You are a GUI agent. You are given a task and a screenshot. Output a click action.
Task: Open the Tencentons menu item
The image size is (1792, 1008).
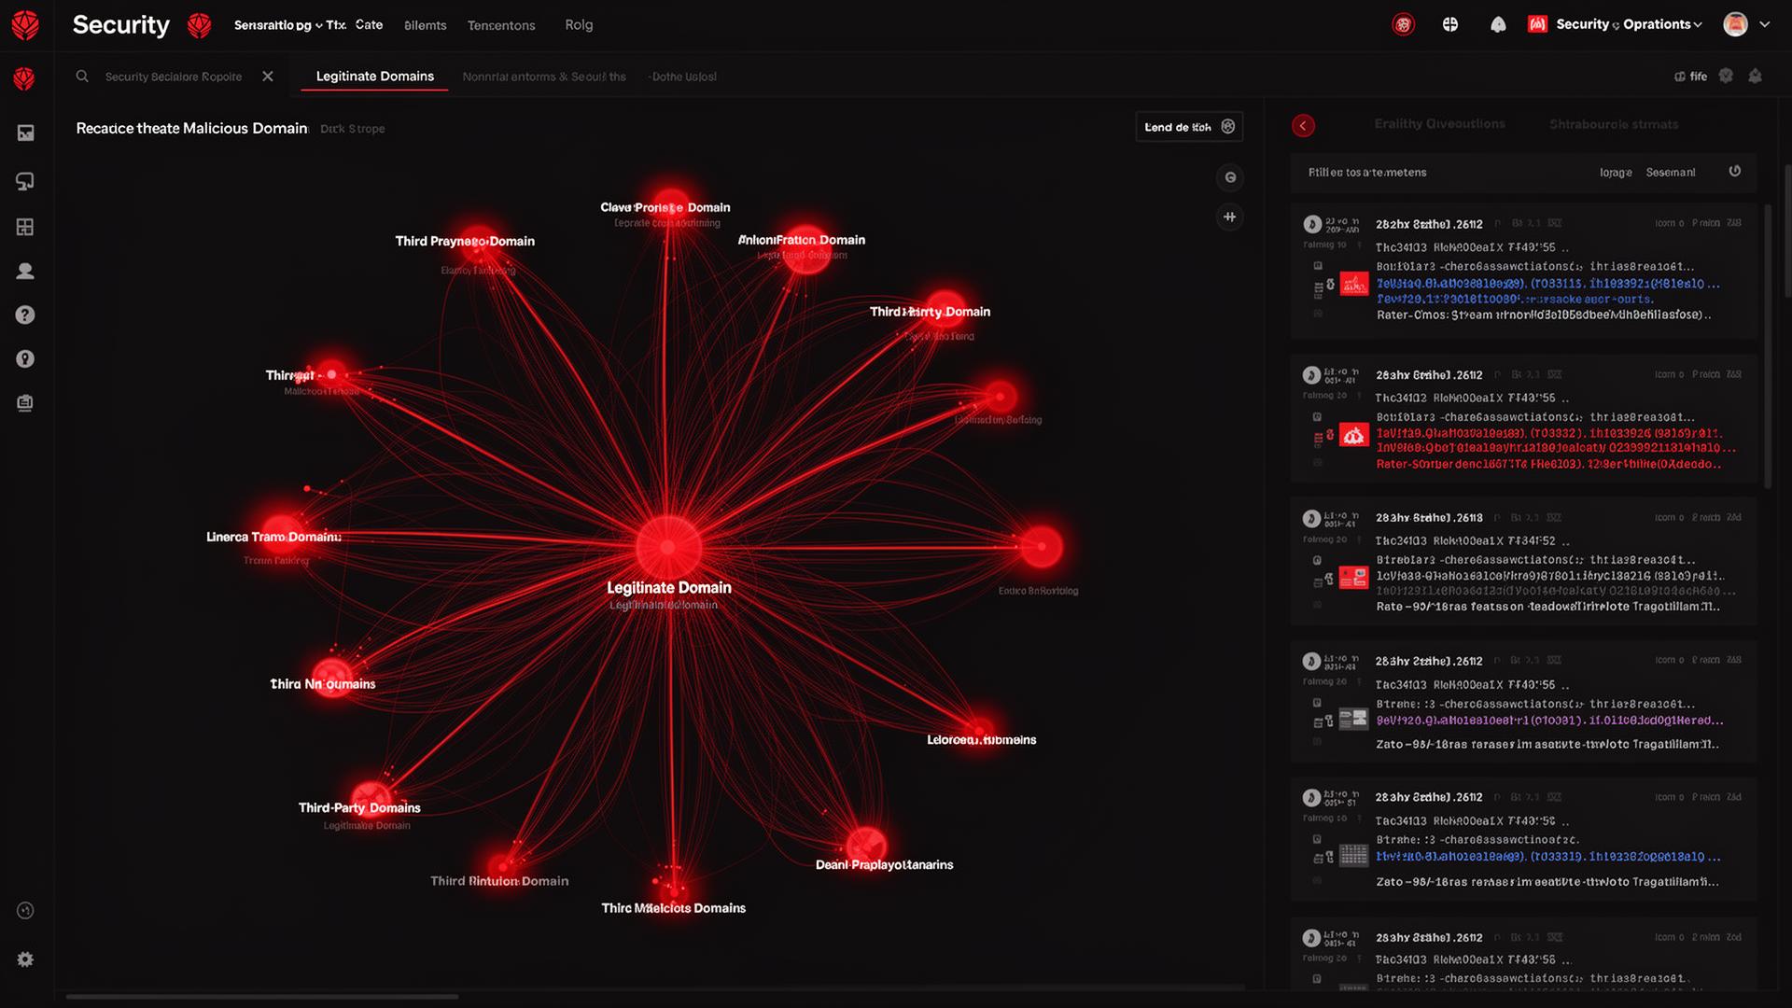click(x=501, y=25)
